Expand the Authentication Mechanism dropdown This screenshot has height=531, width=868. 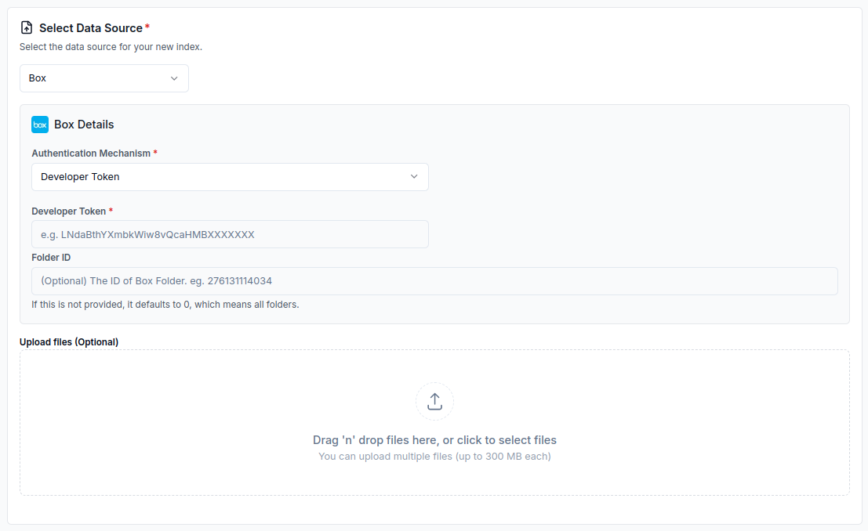pyautogui.click(x=230, y=177)
